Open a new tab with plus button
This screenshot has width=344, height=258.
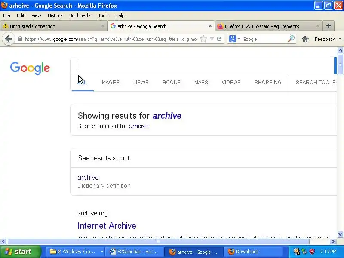(x=329, y=26)
